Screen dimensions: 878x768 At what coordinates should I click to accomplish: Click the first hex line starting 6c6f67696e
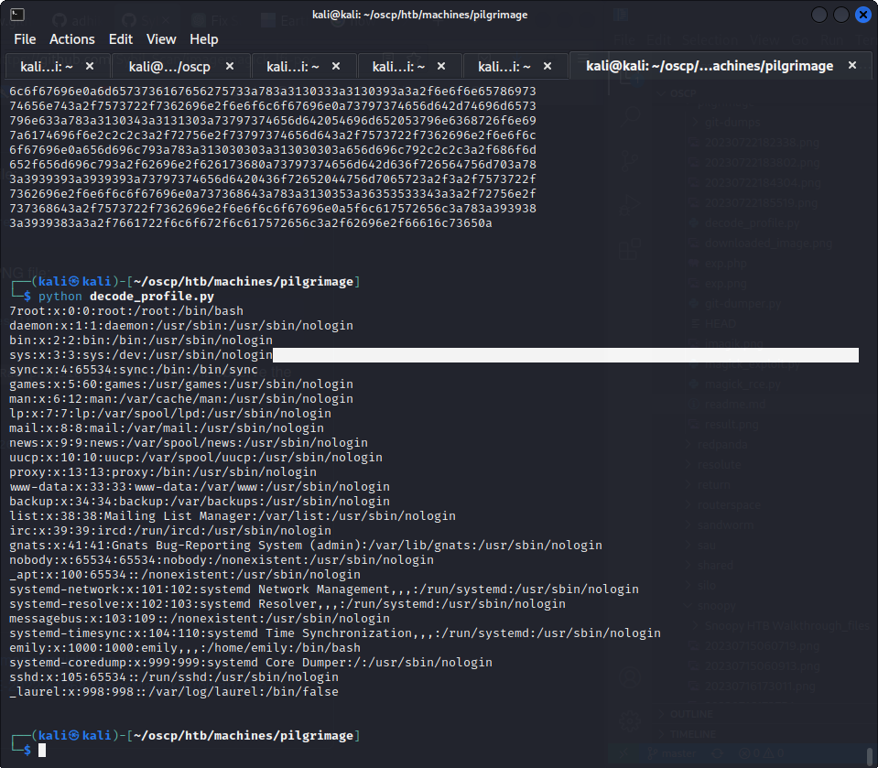pyautogui.click(x=273, y=91)
